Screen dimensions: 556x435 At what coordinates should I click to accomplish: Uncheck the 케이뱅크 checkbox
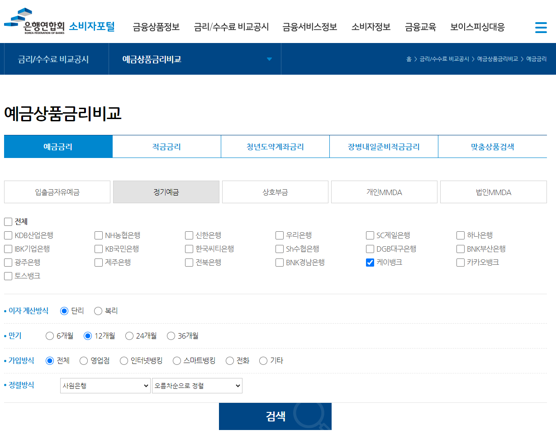tap(370, 263)
